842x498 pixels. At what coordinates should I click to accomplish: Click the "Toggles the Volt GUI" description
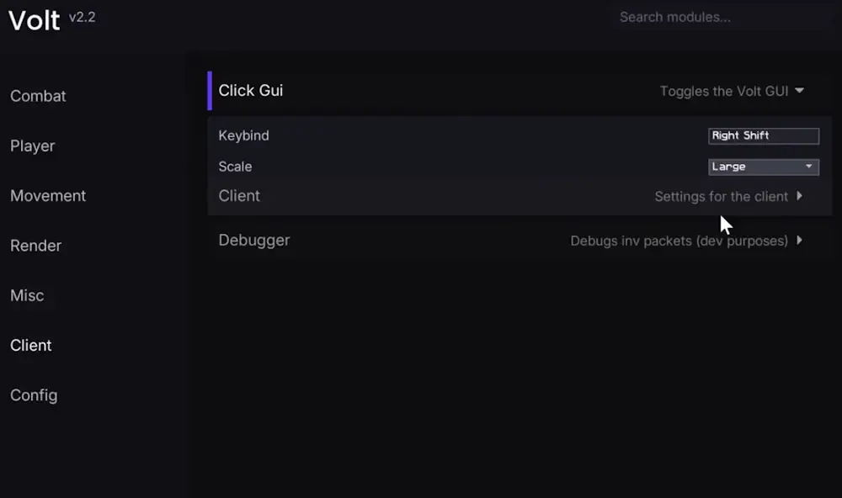tap(723, 91)
